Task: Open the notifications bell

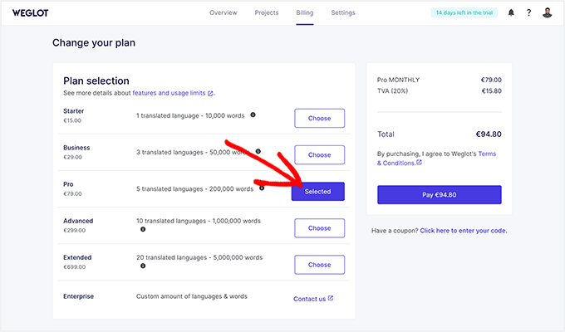Action: 511,13
